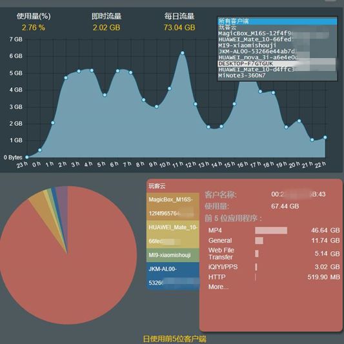Click the 每日流量 heading
This screenshot has width=344, height=344.
179,16
